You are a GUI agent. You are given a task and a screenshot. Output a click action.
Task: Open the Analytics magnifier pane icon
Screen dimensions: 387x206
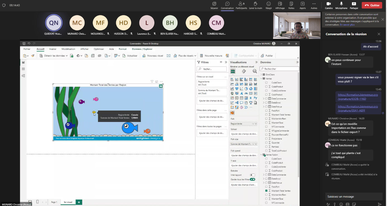tap(255, 71)
